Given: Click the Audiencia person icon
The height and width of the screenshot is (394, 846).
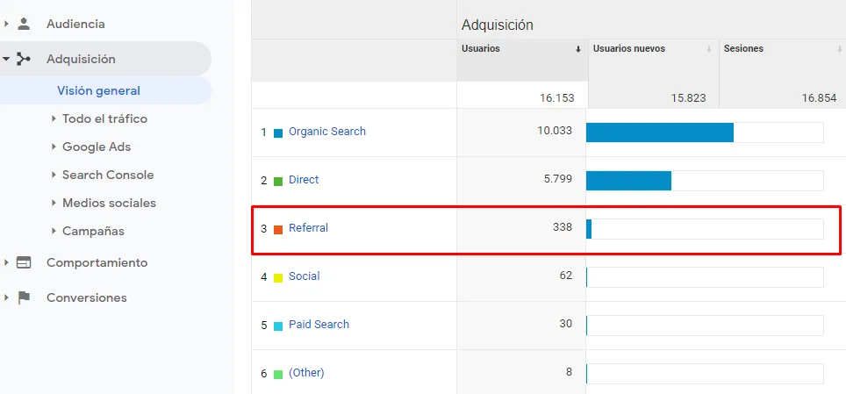Looking at the screenshot, I should pos(24,24).
